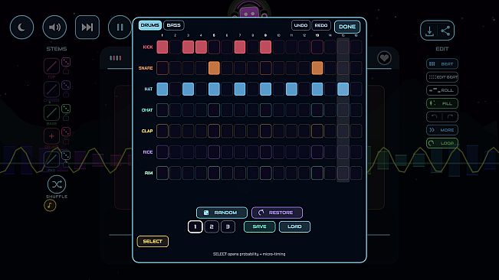Enable a clap on step 13
The height and width of the screenshot is (280, 499).
pyautogui.click(x=317, y=131)
